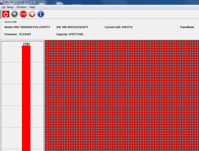Open the blue info icon

pyautogui.click(x=41, y=14)
